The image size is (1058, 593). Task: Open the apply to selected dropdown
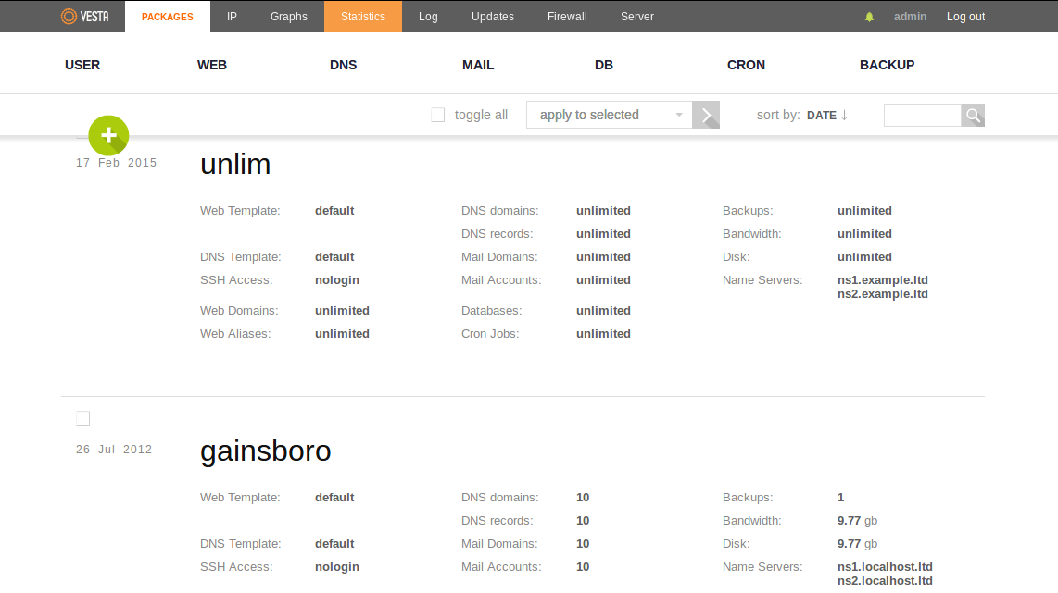610,116
